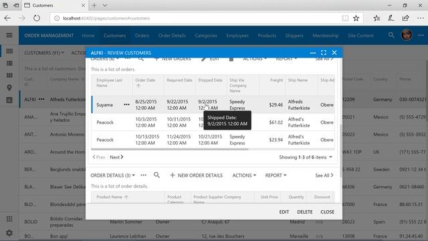The width and height of the screenshot is (428, 241).
Task: Close the ALFKI Review Customers dialog
Action: 334,53
